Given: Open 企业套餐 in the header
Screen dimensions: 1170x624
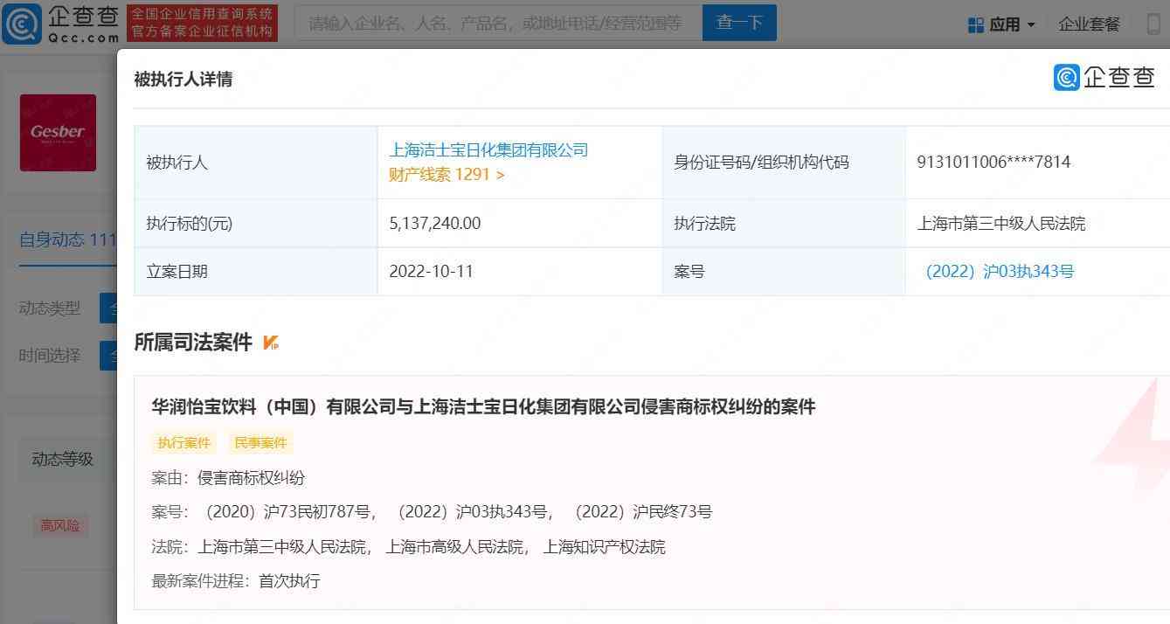Looking at the screenshot, I should click(1089, 24).
